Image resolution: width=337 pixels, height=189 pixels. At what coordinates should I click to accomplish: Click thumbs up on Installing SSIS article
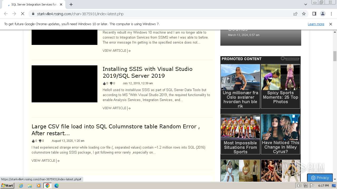(x=104, y=83)
